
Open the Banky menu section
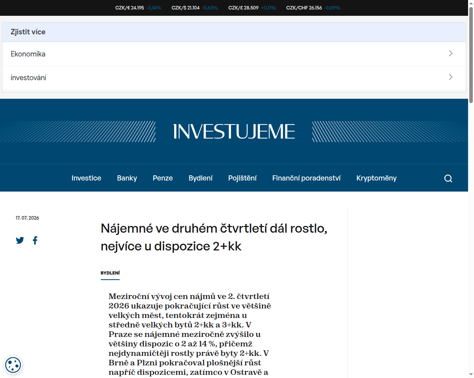point(127,178)
